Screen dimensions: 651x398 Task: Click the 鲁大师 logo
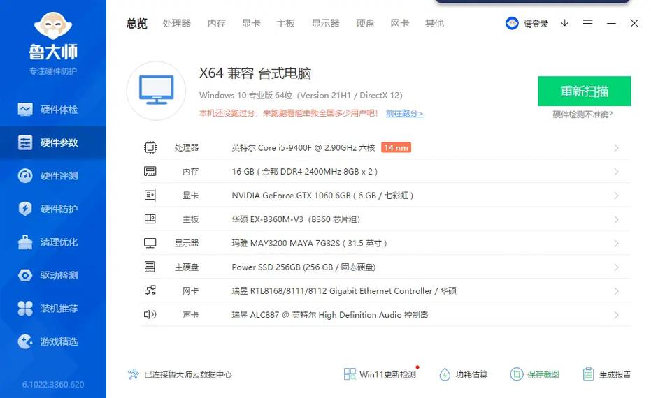[x=53, y=36]
